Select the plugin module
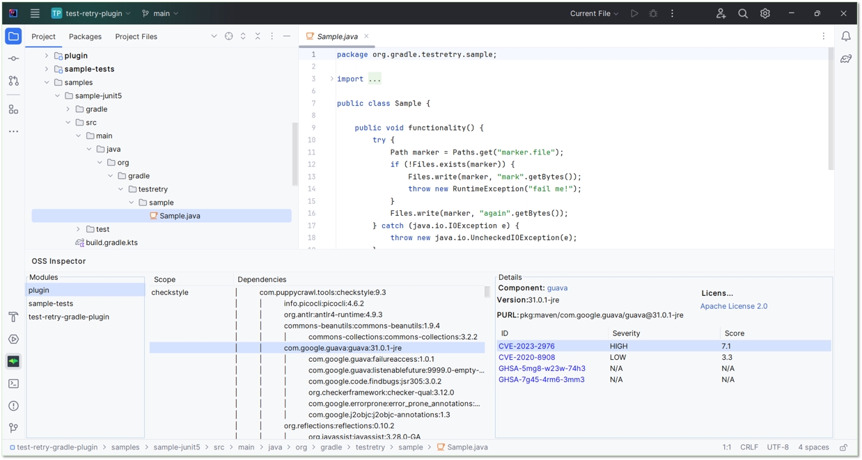Image resolution: width=862 pixels, height=460 pixels. (85, 290)
